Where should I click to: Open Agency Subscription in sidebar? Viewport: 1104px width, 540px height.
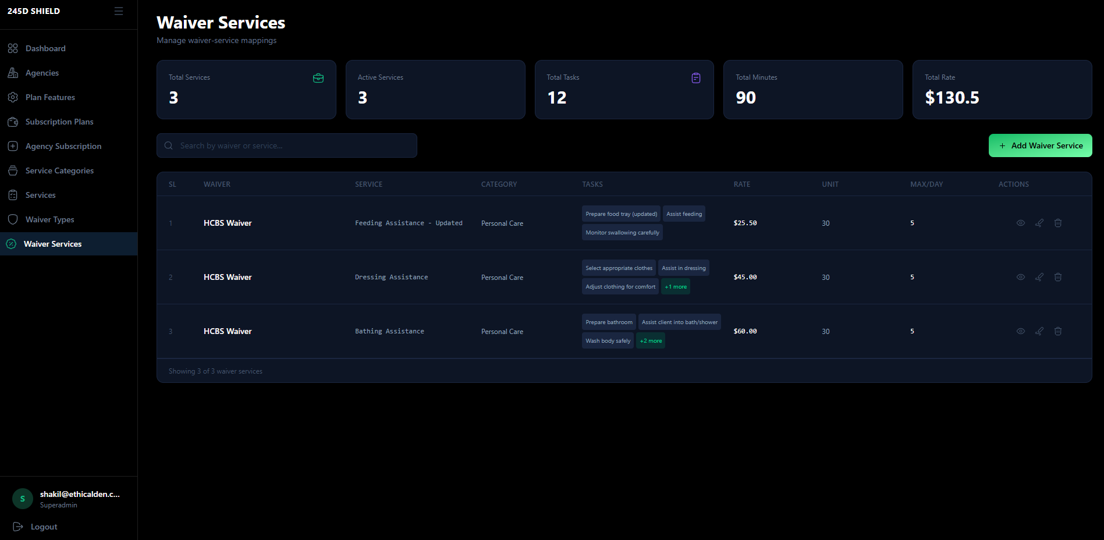tap(69, 146)
